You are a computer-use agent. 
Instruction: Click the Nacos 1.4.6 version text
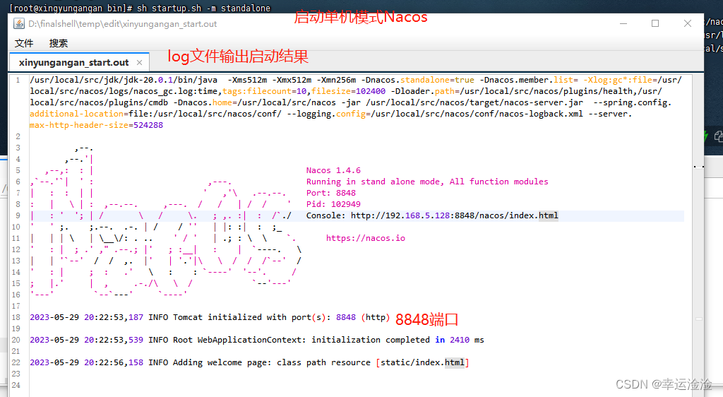pyautogui.click(x=333, y=170)
